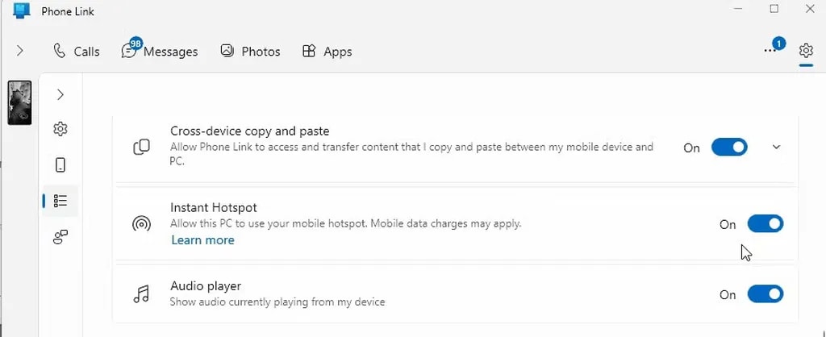The height and width of the screenshot is (337, 826).
Task: Click the Audio player music note icon
Action: [x=141, y=294]
